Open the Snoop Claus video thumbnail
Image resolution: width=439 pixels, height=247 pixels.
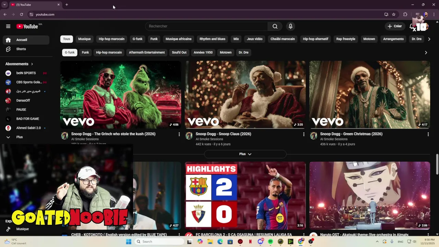click(245, 95)
